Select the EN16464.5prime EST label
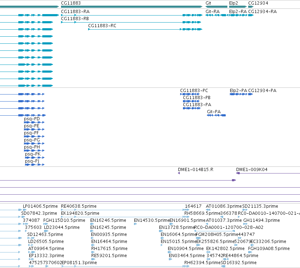This screenshot has height=268, width=300. click(109, 242)
